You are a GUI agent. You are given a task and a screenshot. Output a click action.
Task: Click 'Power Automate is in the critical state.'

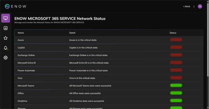(x=89, y=71)
